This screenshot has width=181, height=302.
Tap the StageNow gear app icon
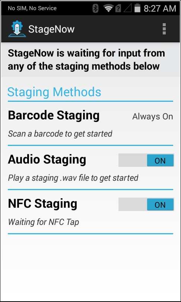coord(17,29)
